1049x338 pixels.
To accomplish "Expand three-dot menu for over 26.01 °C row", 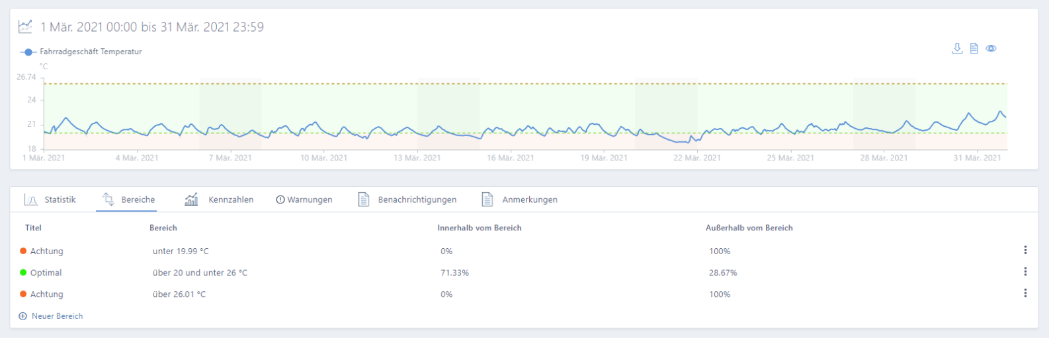I will 1025,294.
